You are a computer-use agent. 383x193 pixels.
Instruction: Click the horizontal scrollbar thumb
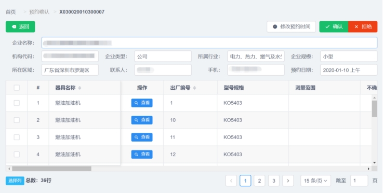pyautogui.click(x=51, y=169)
